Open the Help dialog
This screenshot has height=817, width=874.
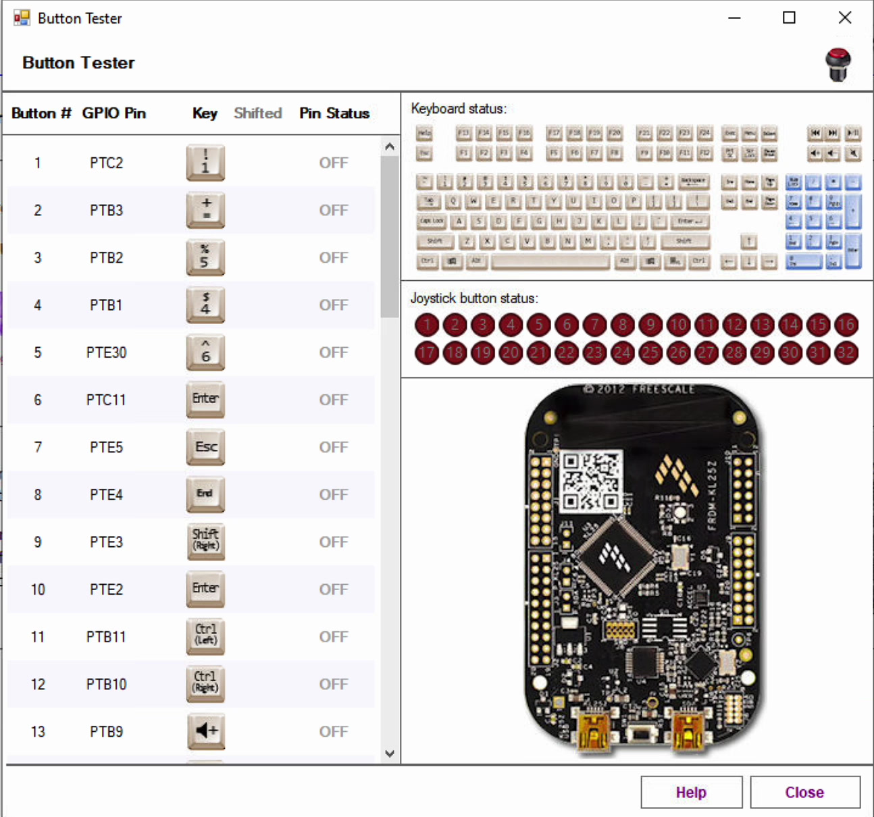(x=691, y=792)
